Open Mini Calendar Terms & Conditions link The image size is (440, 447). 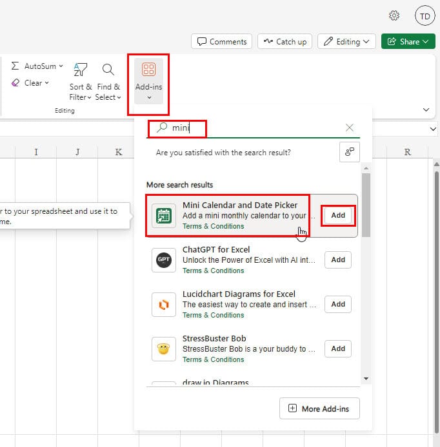(x=214, y=226)
